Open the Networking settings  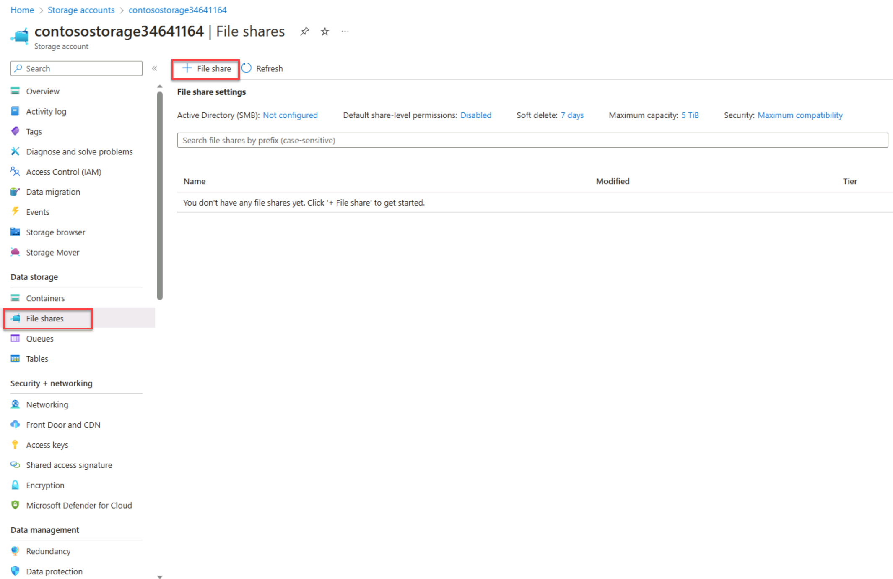tap(47, 404)
